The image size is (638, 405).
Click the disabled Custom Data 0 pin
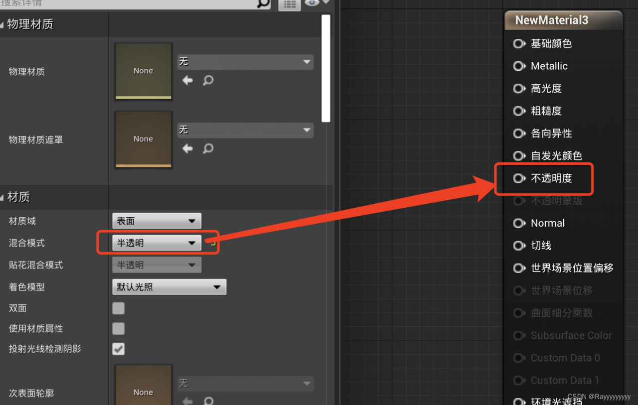tap(519, 358)
